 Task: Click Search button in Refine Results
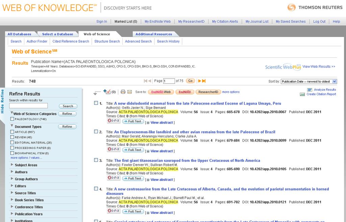click(68, 106)
